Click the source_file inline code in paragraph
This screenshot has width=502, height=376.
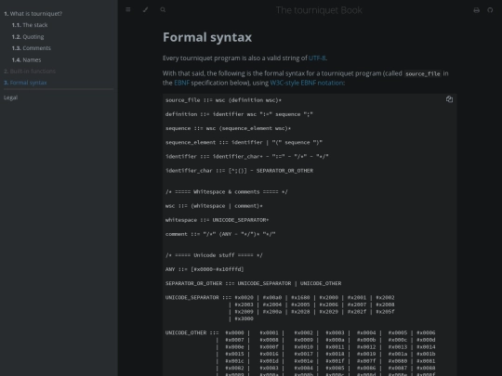(423, 74)
